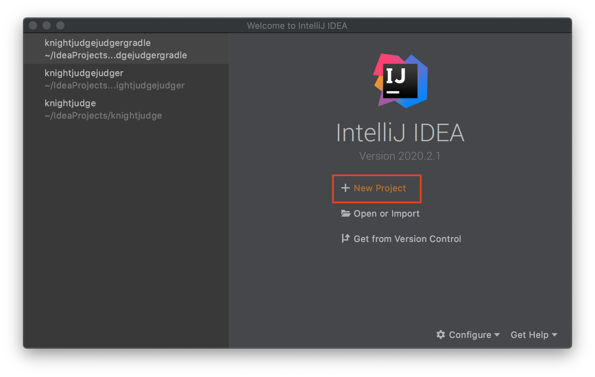Screen dimensions: 595x377
Task: Click the Version 2020.2.1 text
Action: (x=400, y=156)
